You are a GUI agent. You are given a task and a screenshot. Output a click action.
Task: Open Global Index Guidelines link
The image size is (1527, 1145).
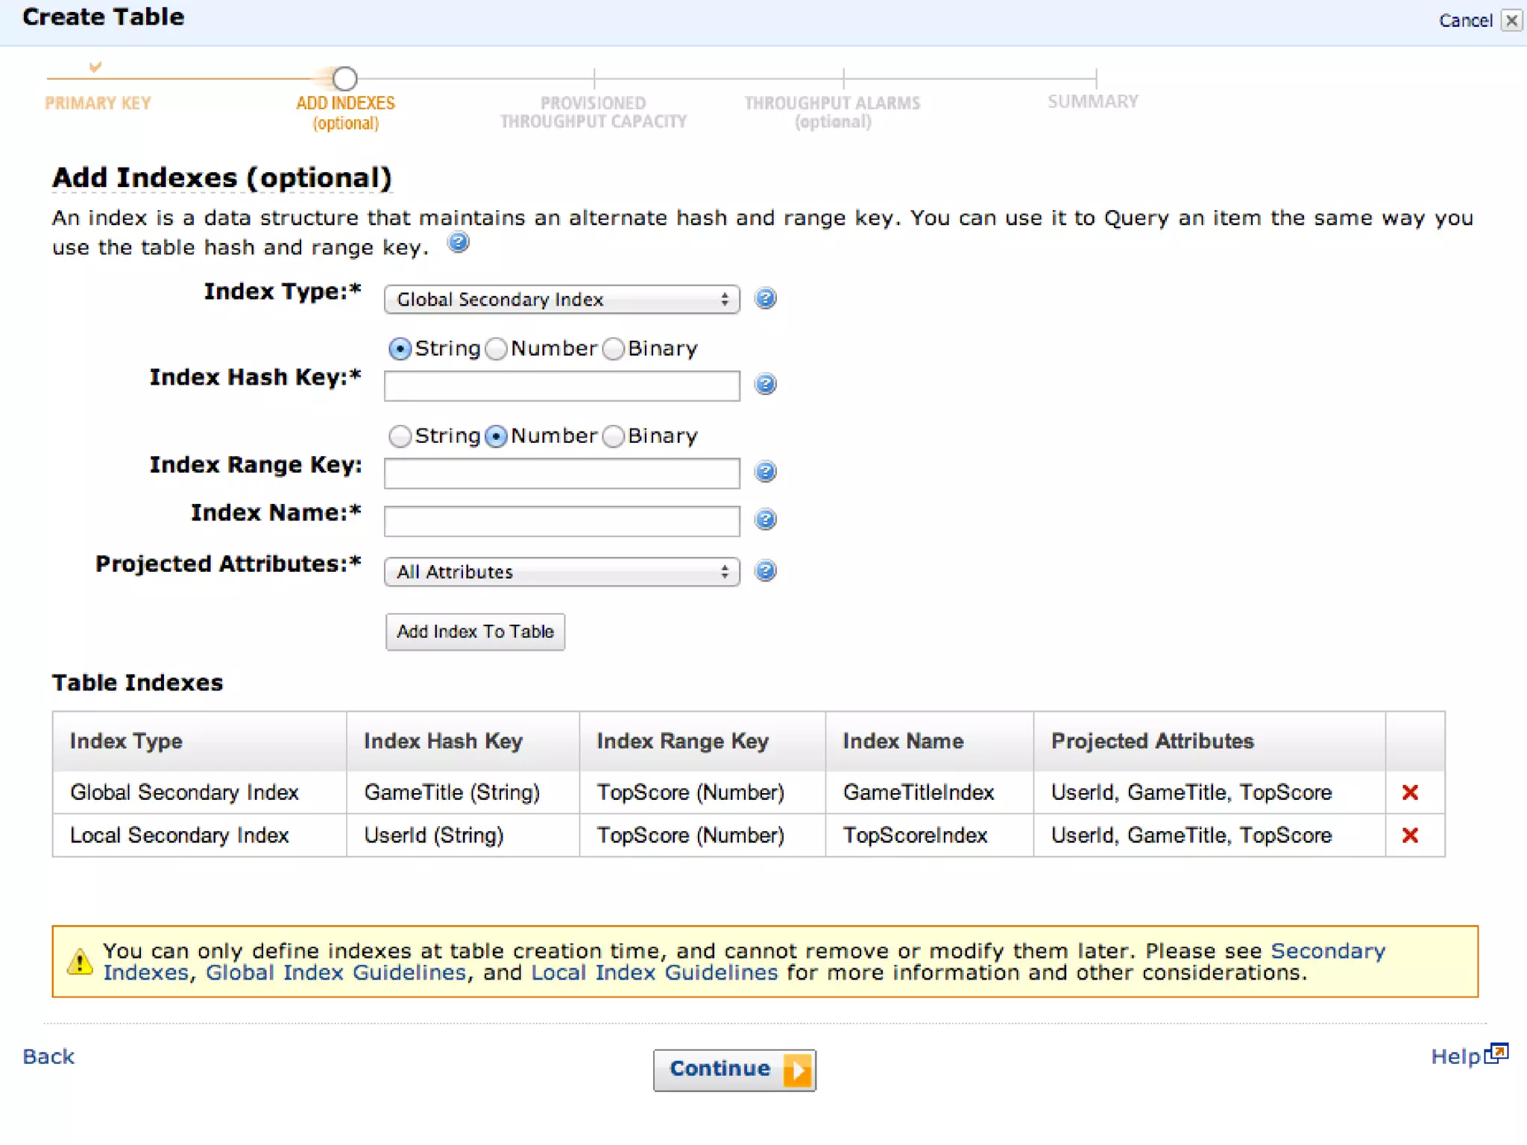(x=336, y=973)
